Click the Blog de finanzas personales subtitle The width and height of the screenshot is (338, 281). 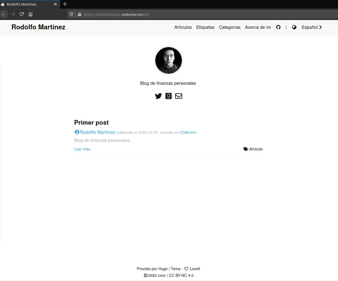coord(168,83)
